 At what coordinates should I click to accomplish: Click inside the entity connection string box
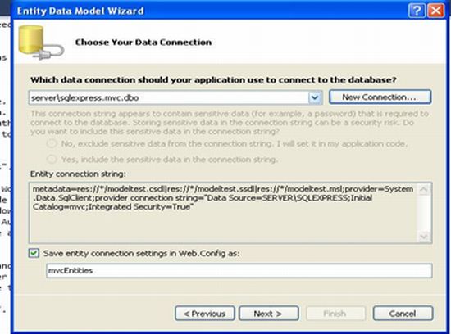point(223,213)
